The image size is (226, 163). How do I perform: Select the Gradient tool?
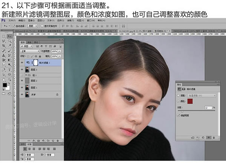(x=9, y=60)
